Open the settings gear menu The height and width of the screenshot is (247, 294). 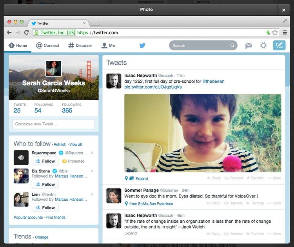pyautogui.click(x=263, y=45)
